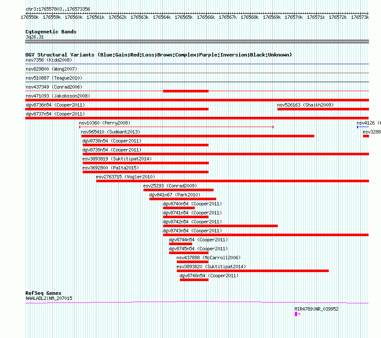Image resolution: width=381 pixels, height=338 pixels.
Task: Click dgv8736n54 (Cooper2011) label
Action: coord(55,105)
